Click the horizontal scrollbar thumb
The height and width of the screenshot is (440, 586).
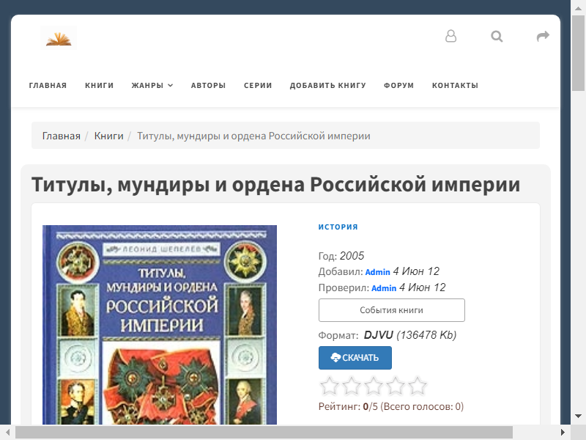pyautogui.click(x=264, y=433)
